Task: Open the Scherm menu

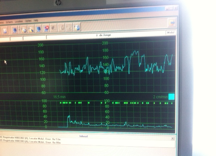Action: click(9, 22)
